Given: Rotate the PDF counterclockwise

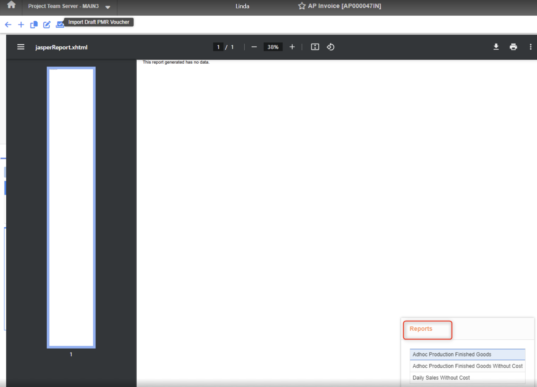Looking at the screenshot, I should point(330,47).
